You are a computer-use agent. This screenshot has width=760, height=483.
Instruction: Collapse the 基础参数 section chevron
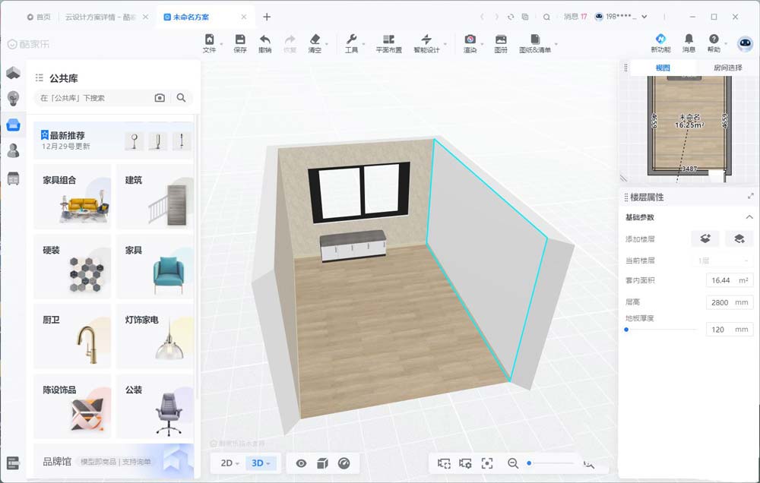[749, 217]
